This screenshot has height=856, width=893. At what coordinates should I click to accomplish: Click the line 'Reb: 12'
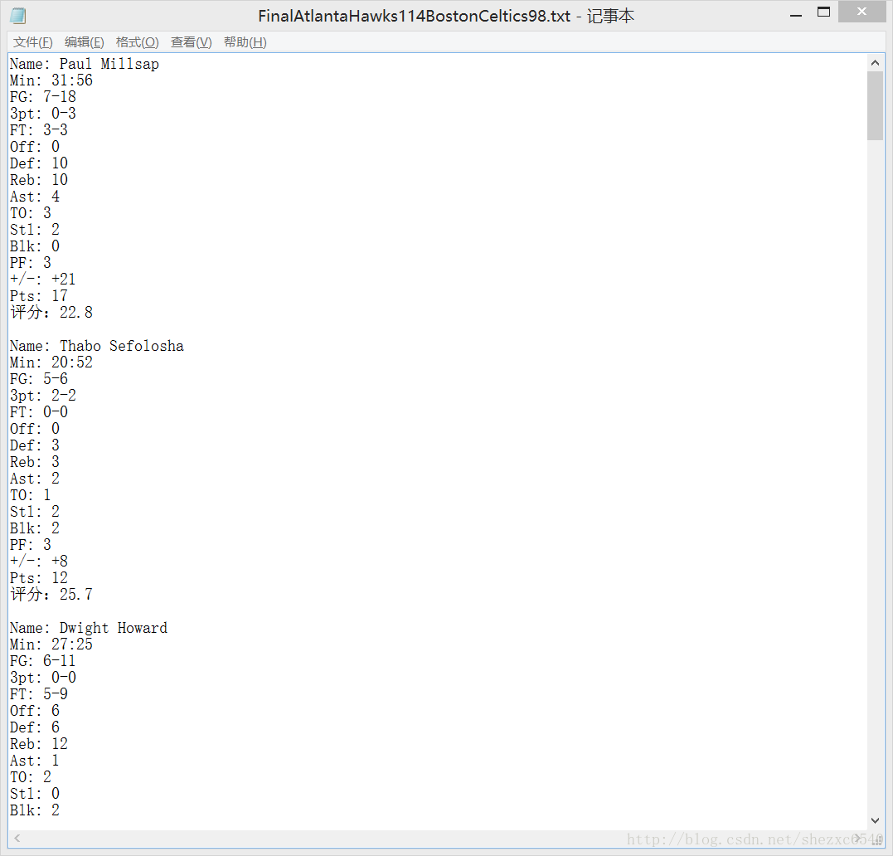(39, 744)
